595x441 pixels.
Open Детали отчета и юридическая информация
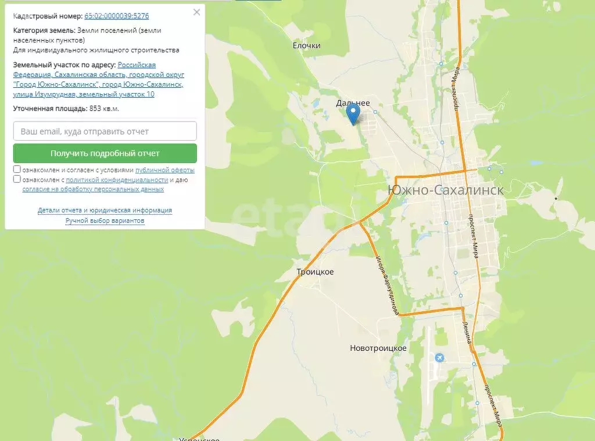click(105, 210)
